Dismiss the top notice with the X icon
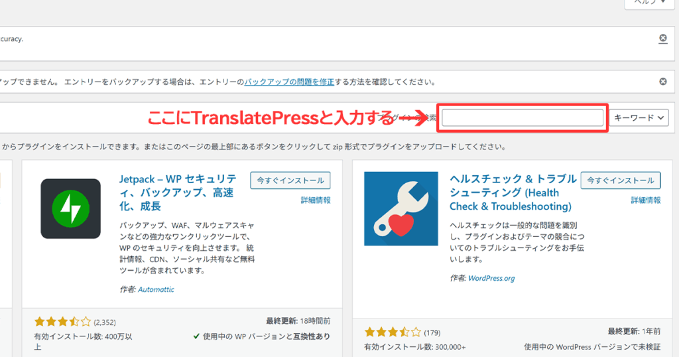Screen dimensions: 679x357 coord(662,39)
